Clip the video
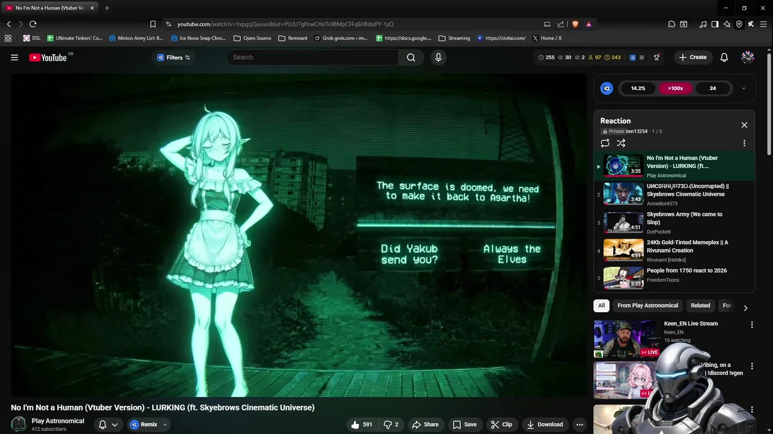This screenshot has width=773, height=434. (x=501, y=424)
